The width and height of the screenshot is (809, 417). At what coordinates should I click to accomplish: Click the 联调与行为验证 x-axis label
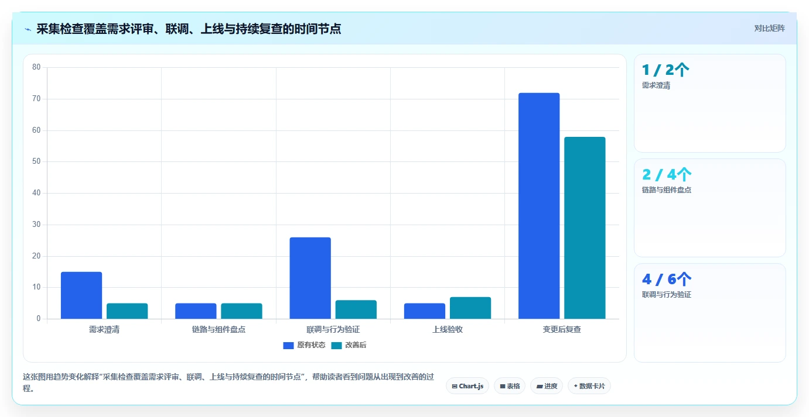pyautogui.click(x=333, y=329)
